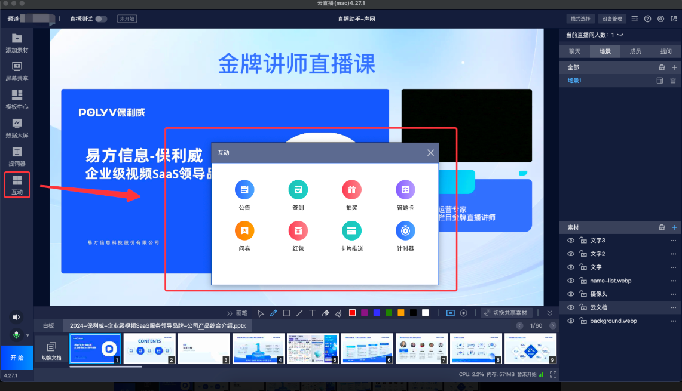Hide the 文字3 layer
The image size is (682, 391).
click(571, 240)
